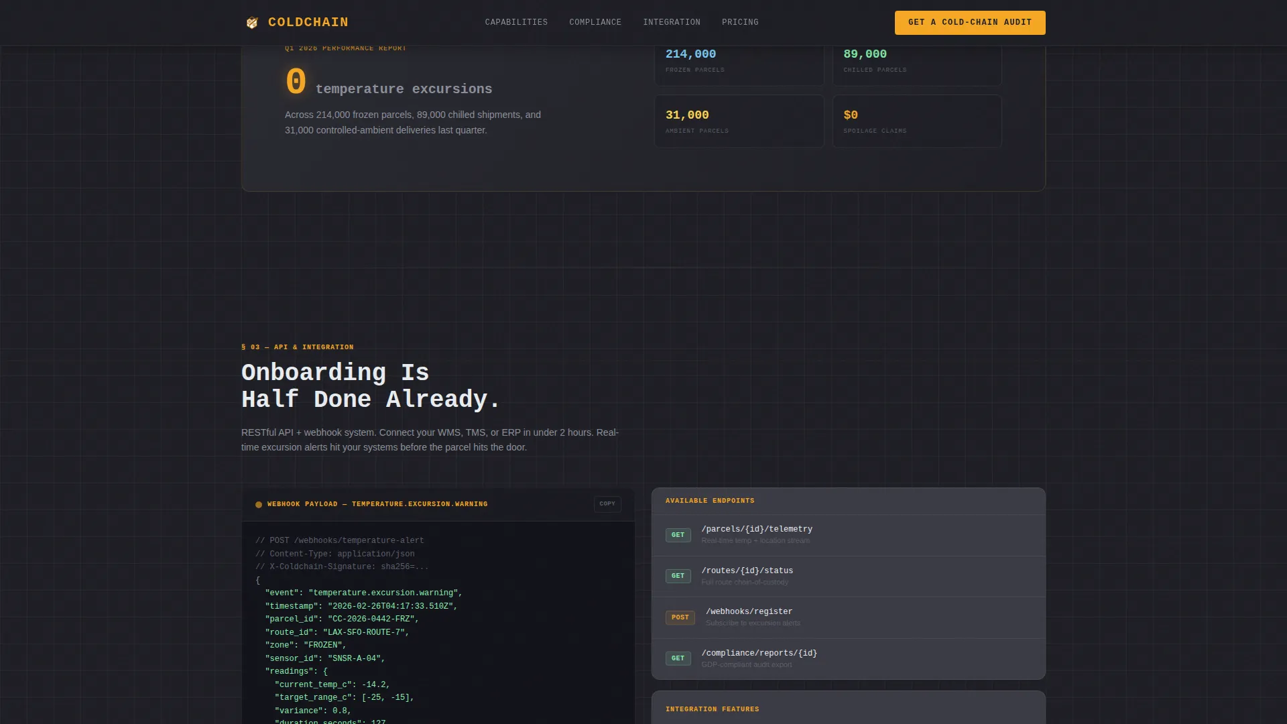The image size is (1287, 724).
Task: Click the large 0 temperature excursions figure
Action: click(296, 82)
